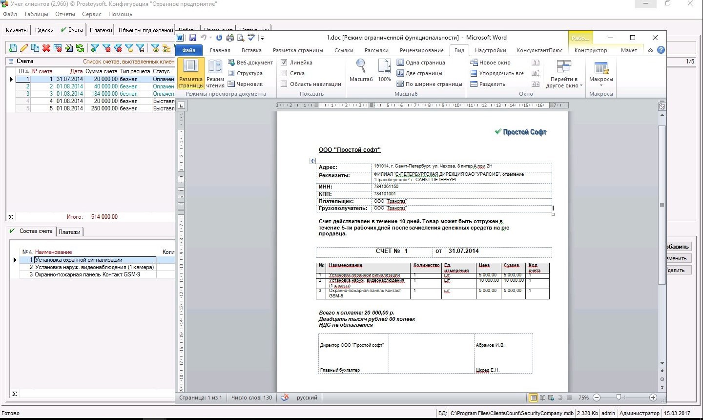Click the Word zoom slider handle
703x420 pixels.
(619, 398)
